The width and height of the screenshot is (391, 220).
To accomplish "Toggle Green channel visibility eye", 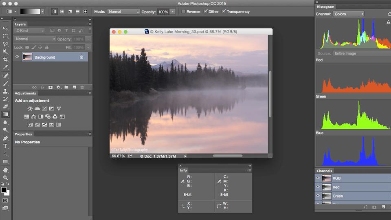I will pyautogui.click(x=318, y=196).
